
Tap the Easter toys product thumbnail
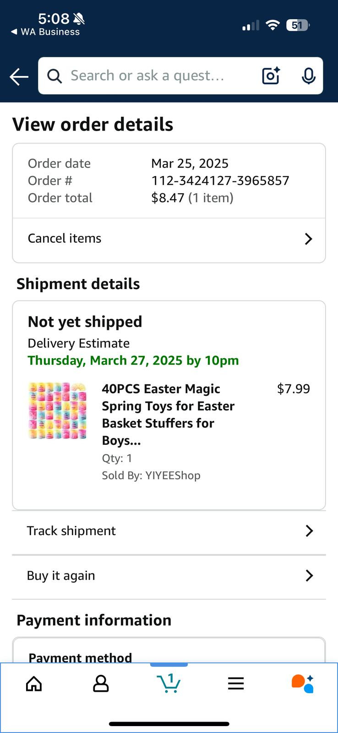point(57,411)
